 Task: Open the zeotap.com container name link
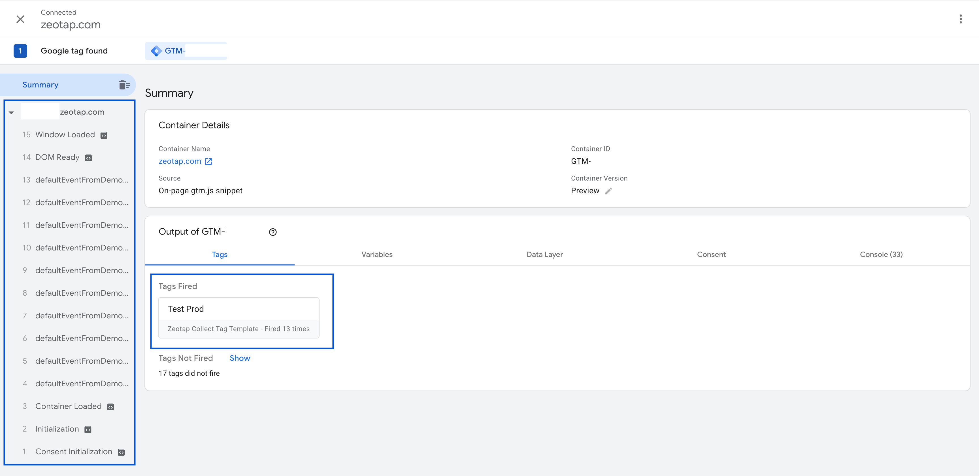point(180,161)
